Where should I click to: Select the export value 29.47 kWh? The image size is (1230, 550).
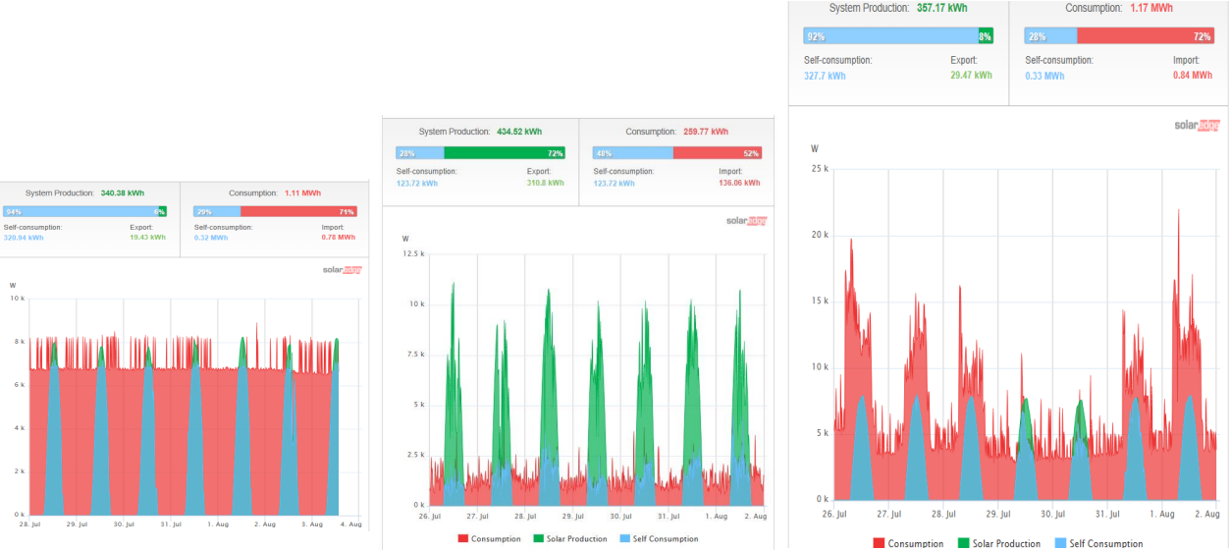[971, 75]
